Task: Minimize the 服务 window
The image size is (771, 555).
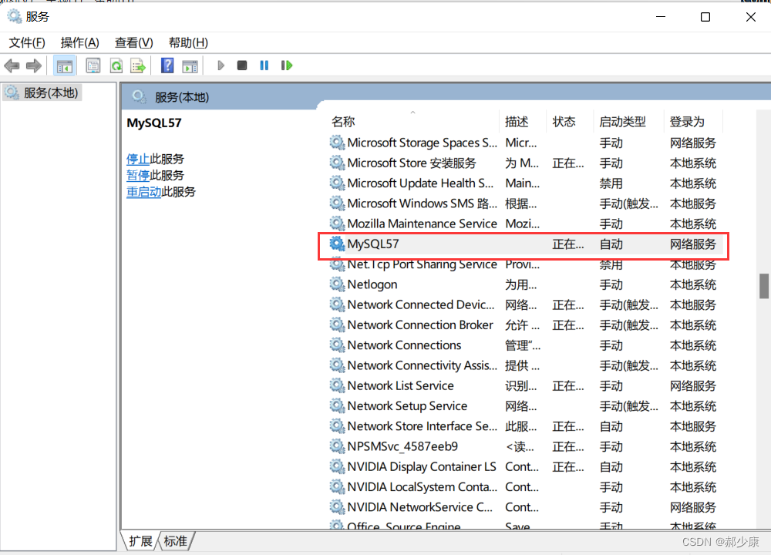Action: coord(661,17)
